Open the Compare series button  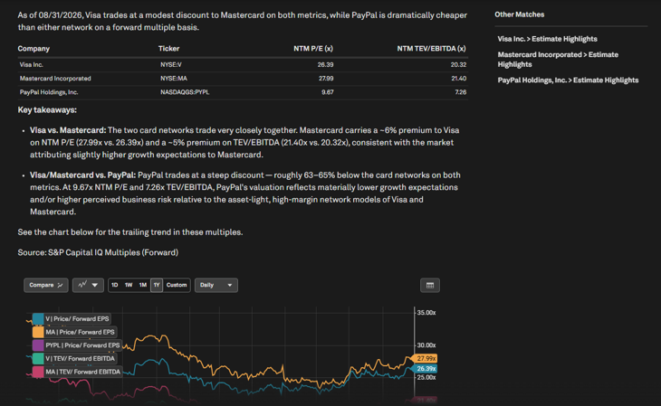point(46,285)
